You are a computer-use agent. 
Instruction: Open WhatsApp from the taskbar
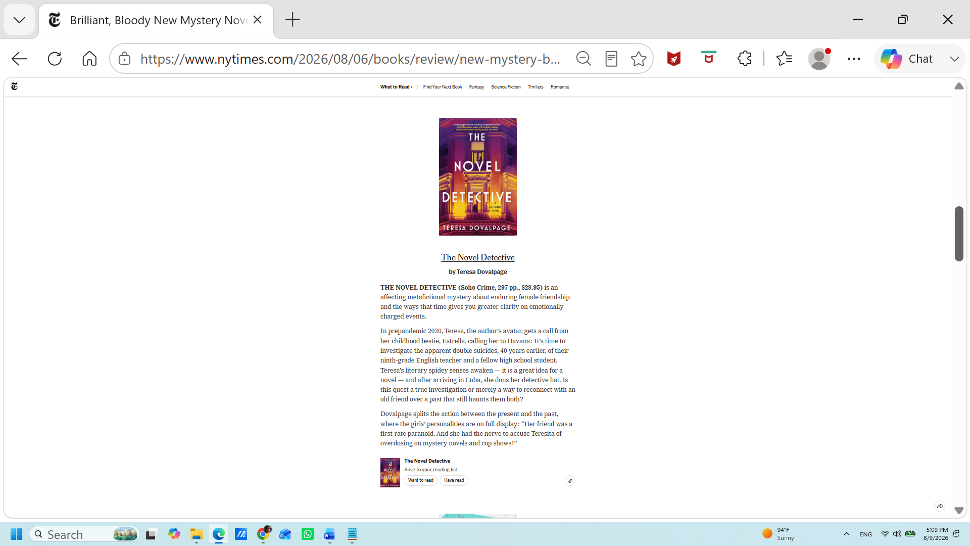[x=308, y=534]
